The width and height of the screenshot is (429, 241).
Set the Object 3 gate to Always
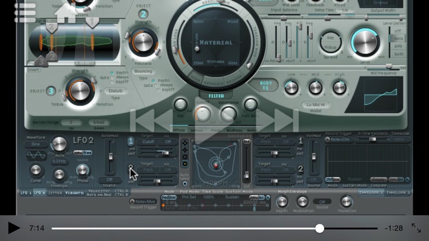(x=112, y=78)
